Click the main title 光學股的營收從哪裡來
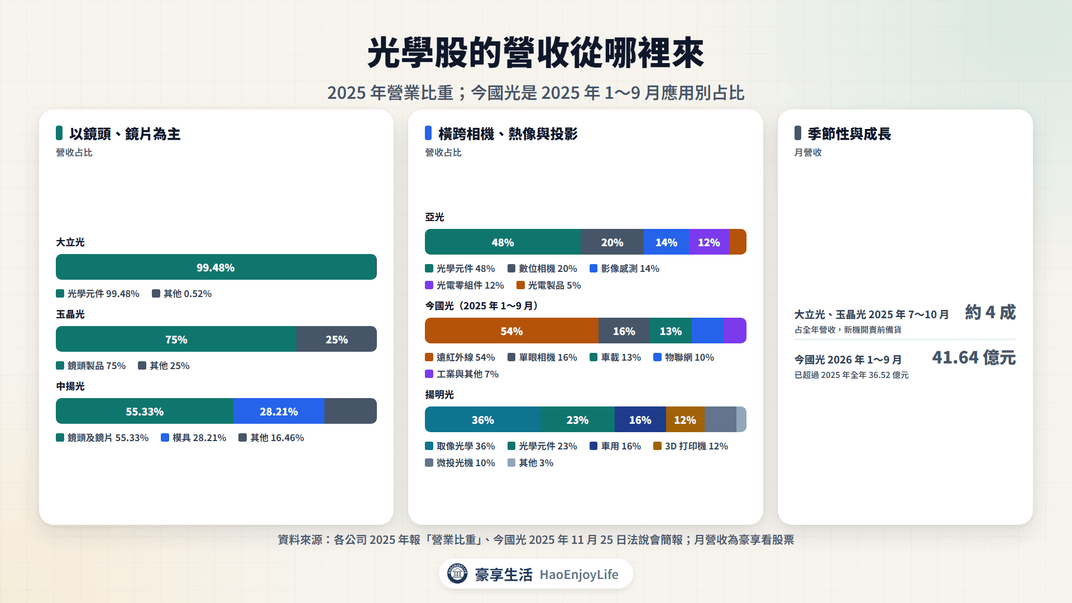Screen dimensions: 1072x603 [x=536, y=53]
